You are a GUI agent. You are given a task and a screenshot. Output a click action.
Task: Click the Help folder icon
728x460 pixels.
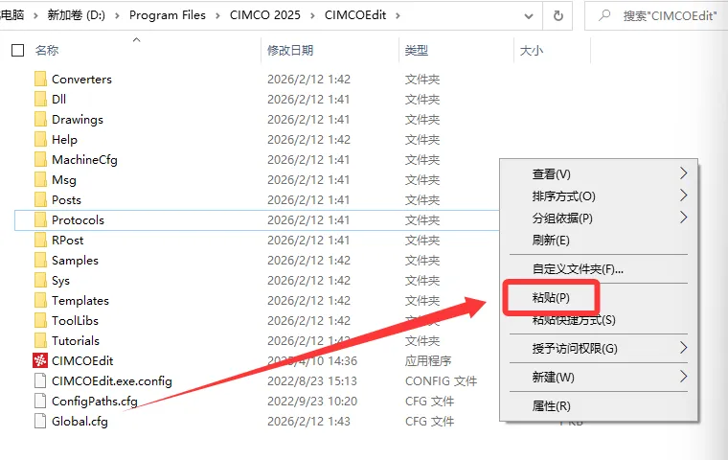[x=40, y=139]
